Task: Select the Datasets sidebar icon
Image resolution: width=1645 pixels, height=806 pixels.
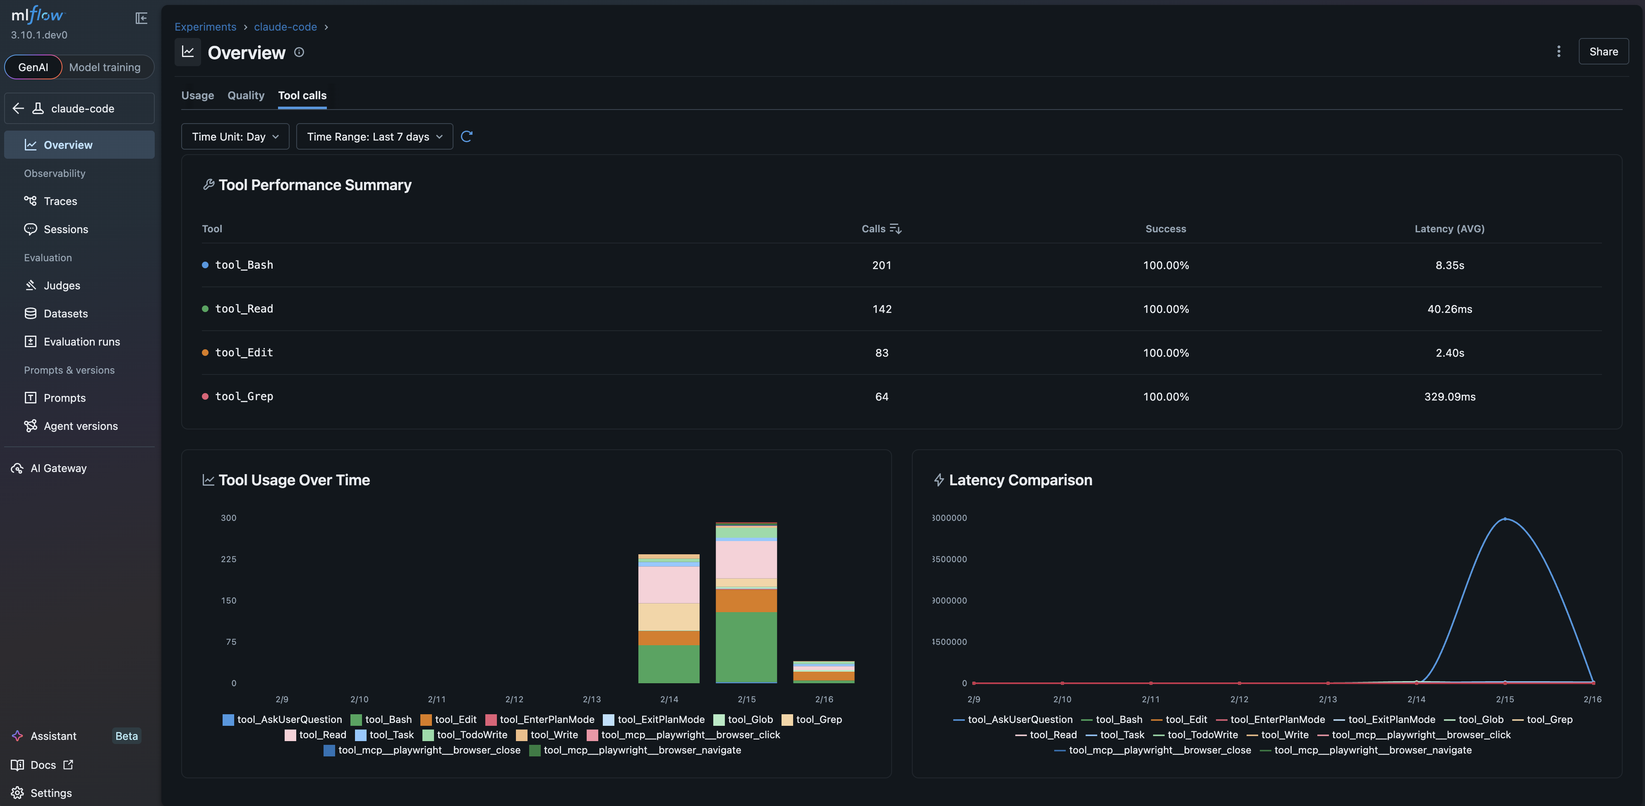Action: [31, 313]
